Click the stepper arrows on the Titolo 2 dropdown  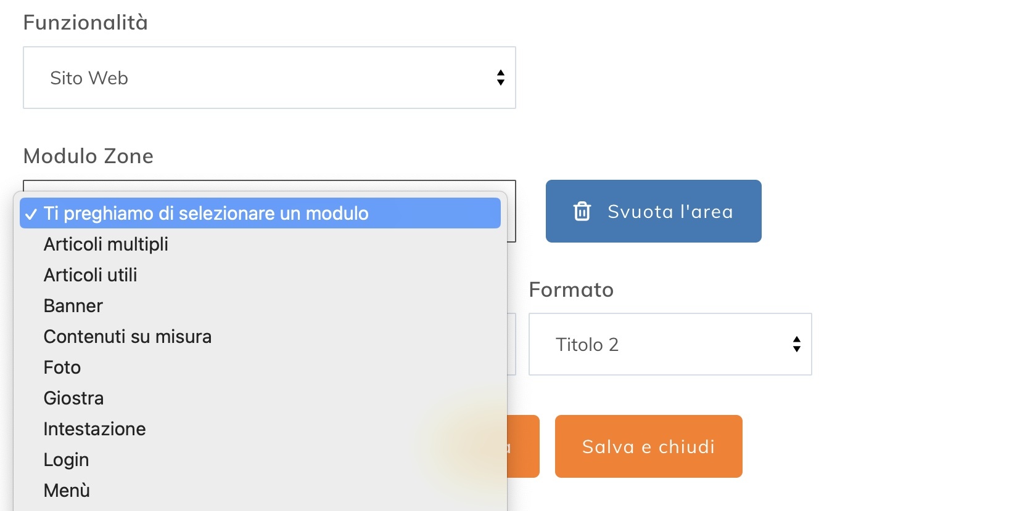[x=796, y=344]
